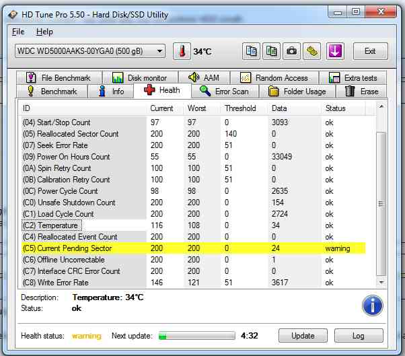Screen dimensions: 405x356
Task: Click the Update button
Action: click(x=303, y=336)
